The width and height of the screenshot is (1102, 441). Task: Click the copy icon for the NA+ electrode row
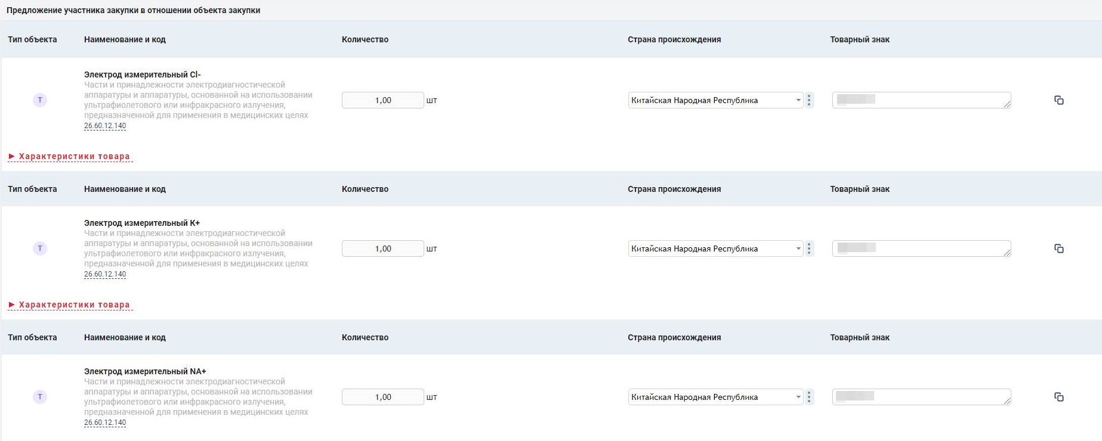pyautogui.click(x=1059, y=397)
